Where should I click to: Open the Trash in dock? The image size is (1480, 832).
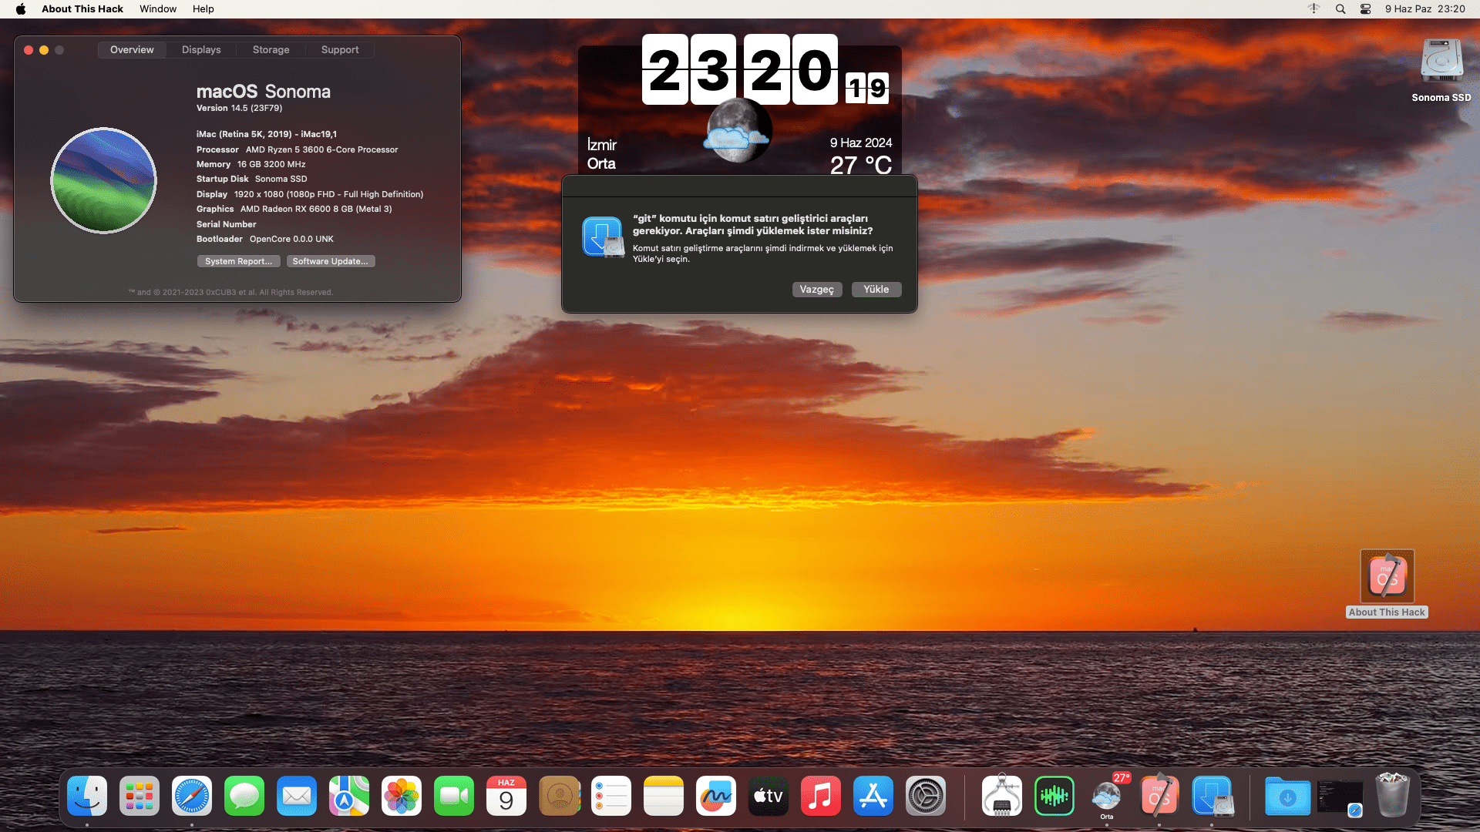coord(1392,796)
